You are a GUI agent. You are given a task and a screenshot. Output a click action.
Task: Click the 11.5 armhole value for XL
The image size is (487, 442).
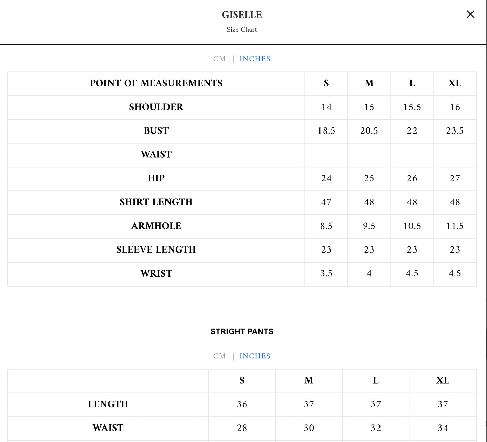pyautogui.click(x=455, y=226)
